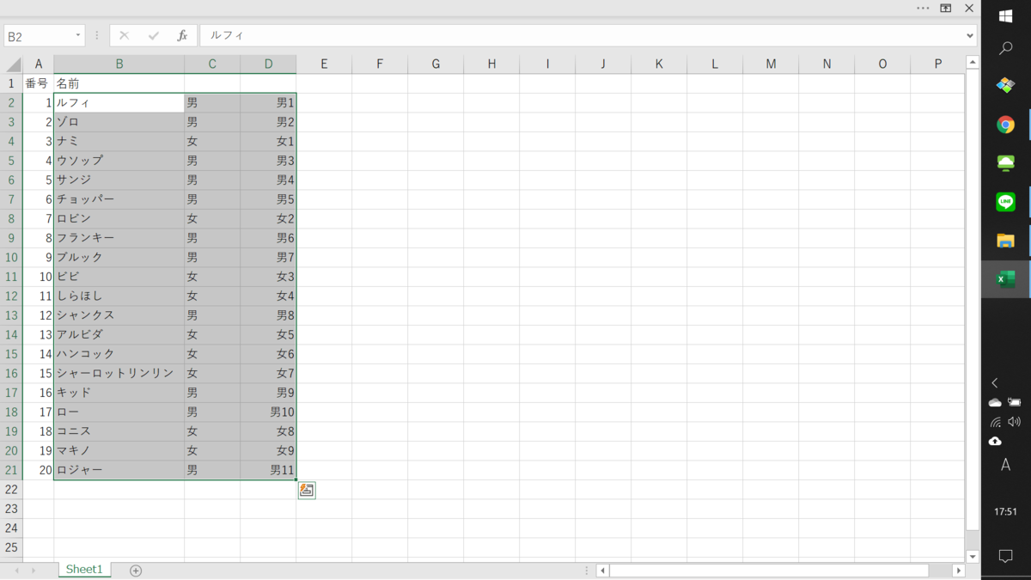The width and height of the screenshot is (1031, 580).
Task: Open the LINE app on the taskbar
Action: click(x=1005, y=201)
